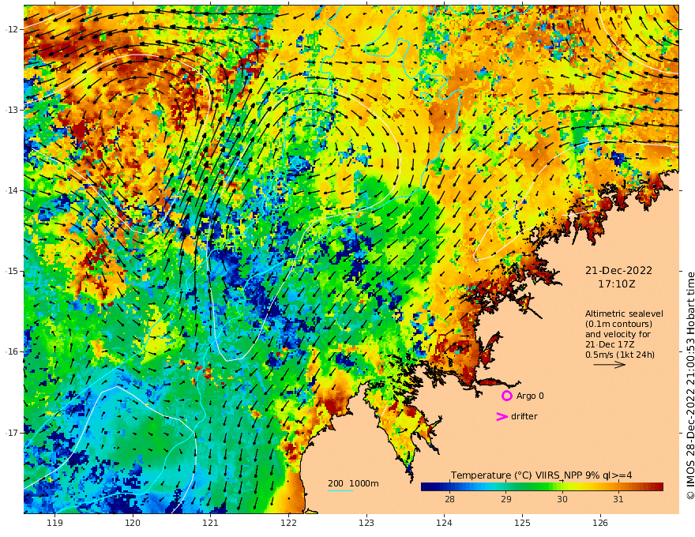Image resolution: width=695 pixels, height=537 pixels.
Task: Click the magenta drifter arrow symbol
Action: click(x=502, y=416)
